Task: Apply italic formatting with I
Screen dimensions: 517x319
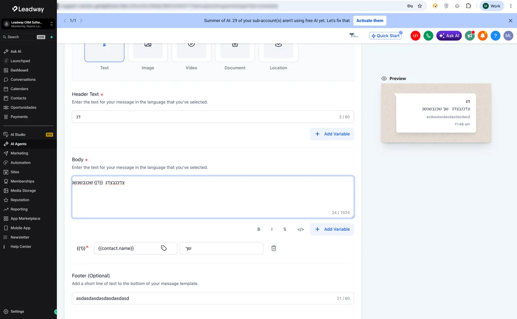Action: tap(272, 229)
